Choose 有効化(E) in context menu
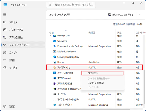The width and height of the screenshot is (146, 111). tap(102, 73)
